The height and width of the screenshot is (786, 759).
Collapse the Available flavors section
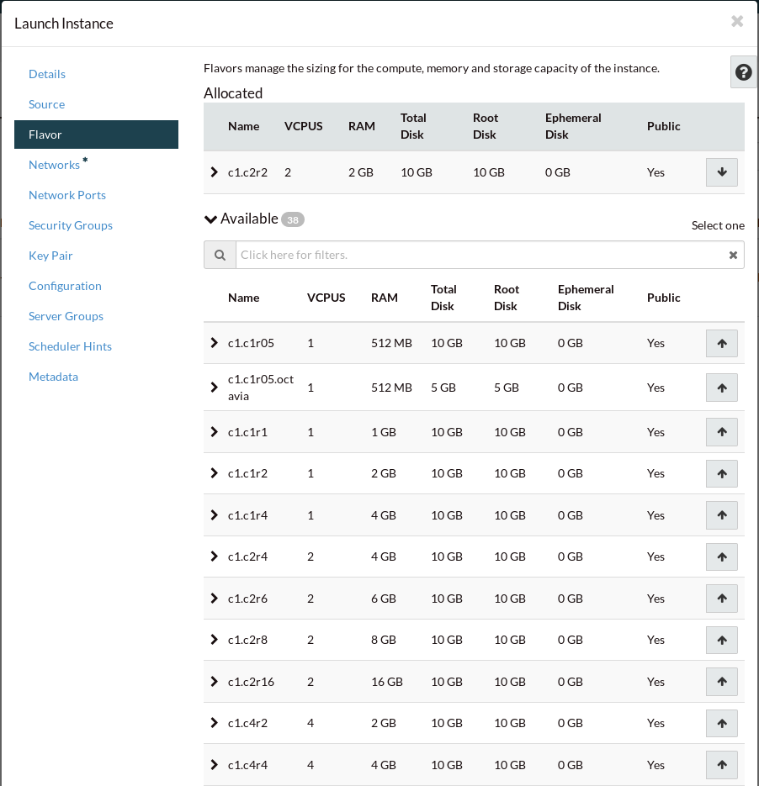click(x=211, y=219)
